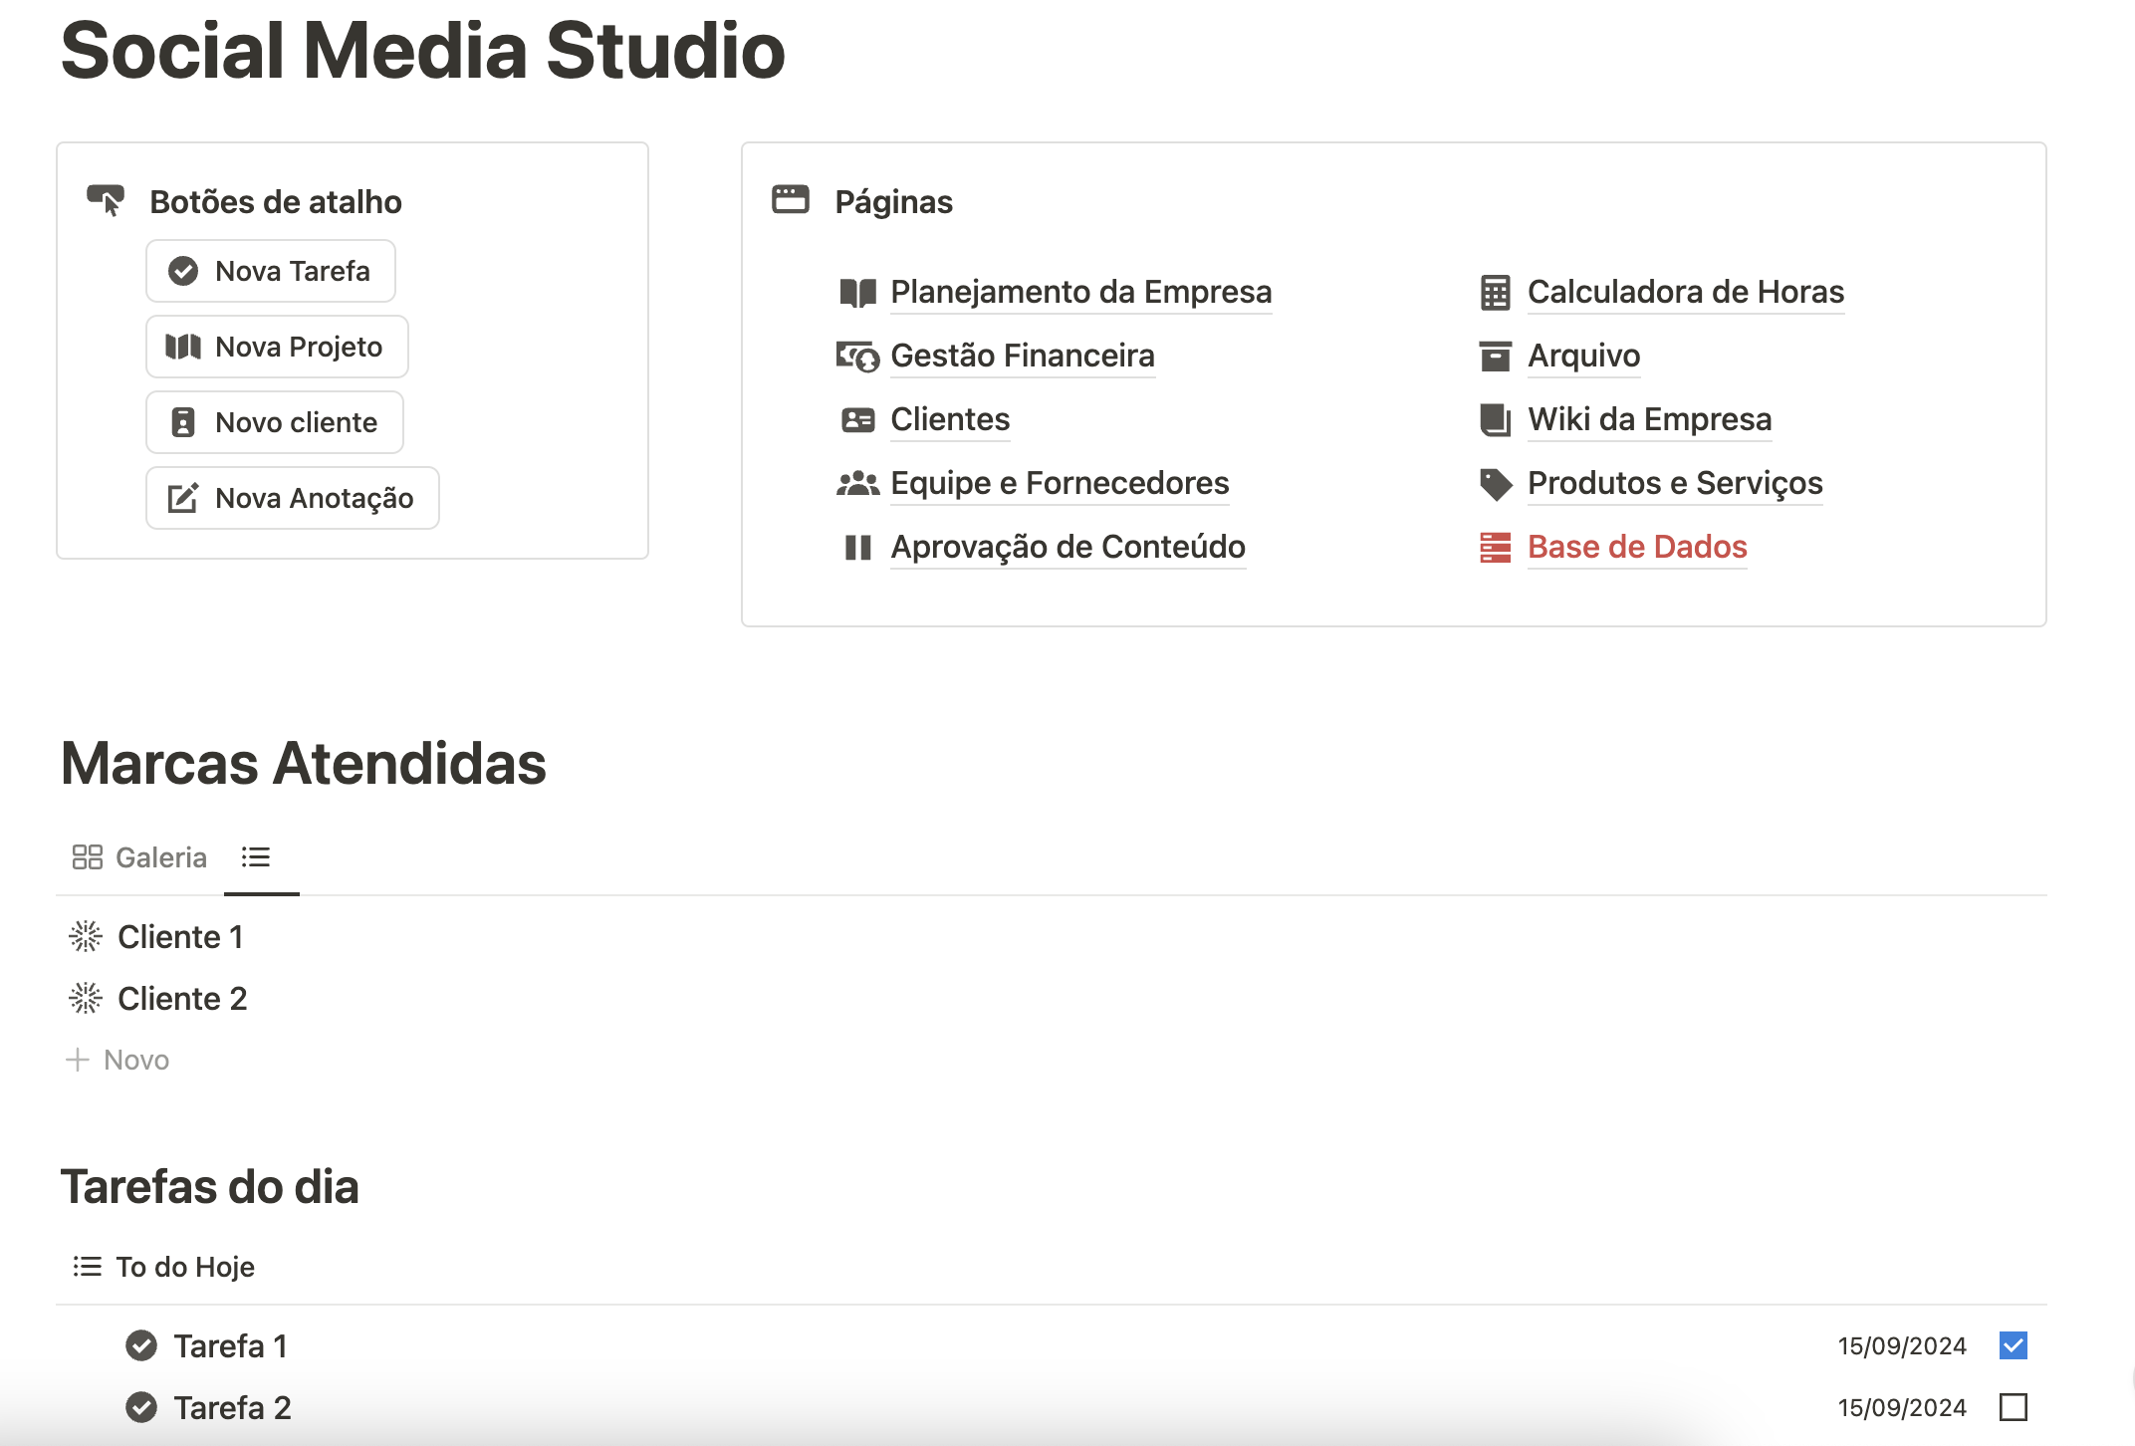
Task: Click the book icon beside Wiki da Empresa
Action: pos(1495,420)
